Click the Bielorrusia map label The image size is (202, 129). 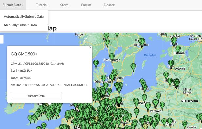pyautogui.click(x=190, y=101)
